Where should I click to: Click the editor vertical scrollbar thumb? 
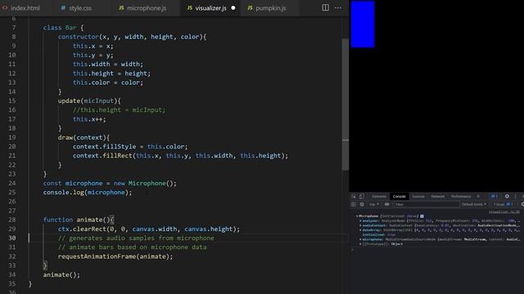[x=346, y=105]
